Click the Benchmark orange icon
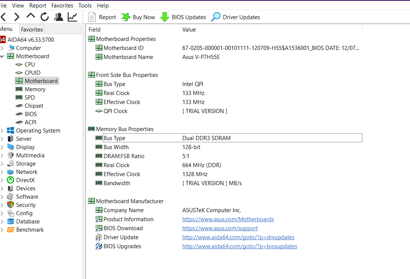Viewport: 410px width, 279px height. click(11, 230)
